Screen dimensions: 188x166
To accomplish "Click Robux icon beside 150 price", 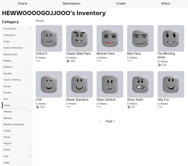I will (68, 61).
